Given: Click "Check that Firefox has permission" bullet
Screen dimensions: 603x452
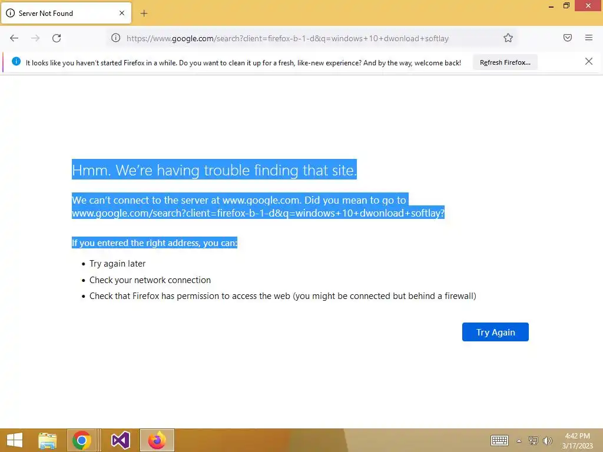Looking at the screenshot, I should coord(283,296).
